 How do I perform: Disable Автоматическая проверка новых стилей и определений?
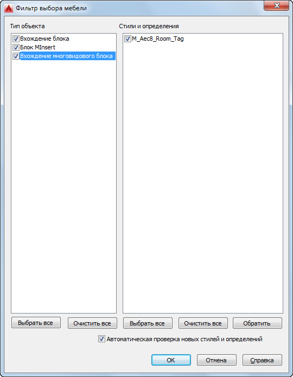point(101,339)
